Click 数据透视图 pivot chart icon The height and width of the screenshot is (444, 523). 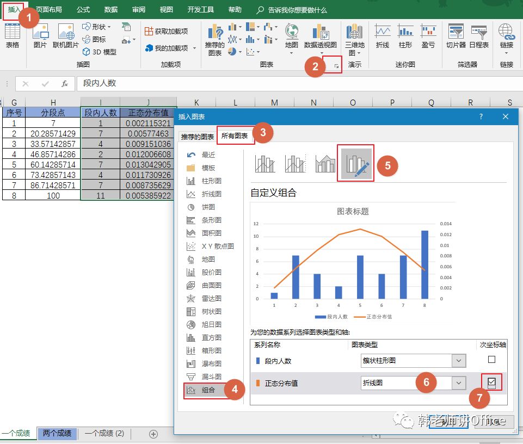click(320, 36)
